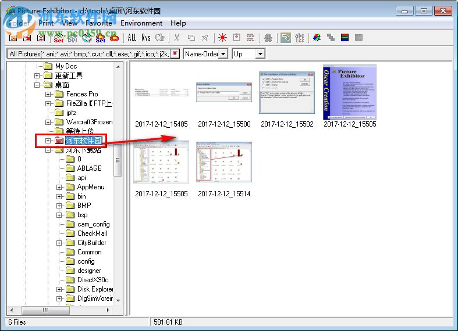Open the Name-Order sort dropdown
Viewport: 458px width, 331px height.
tap(222, 53)
